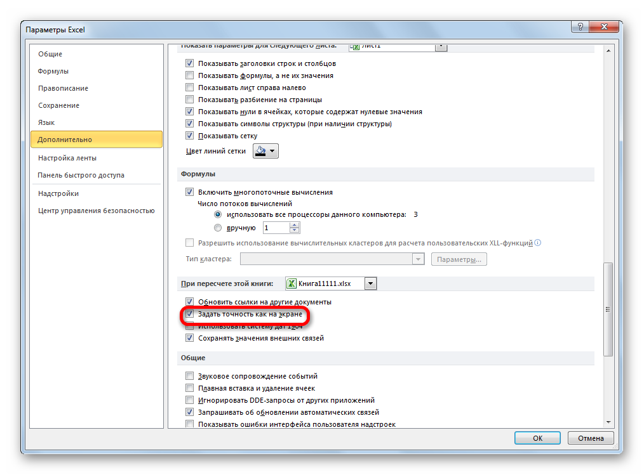Click the scrollbar down arrow
Viewport: 644px width, 475px height.
tap(608, 421)
